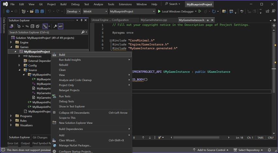Open the Develop configuration dropdown

(x=73, y=11)
